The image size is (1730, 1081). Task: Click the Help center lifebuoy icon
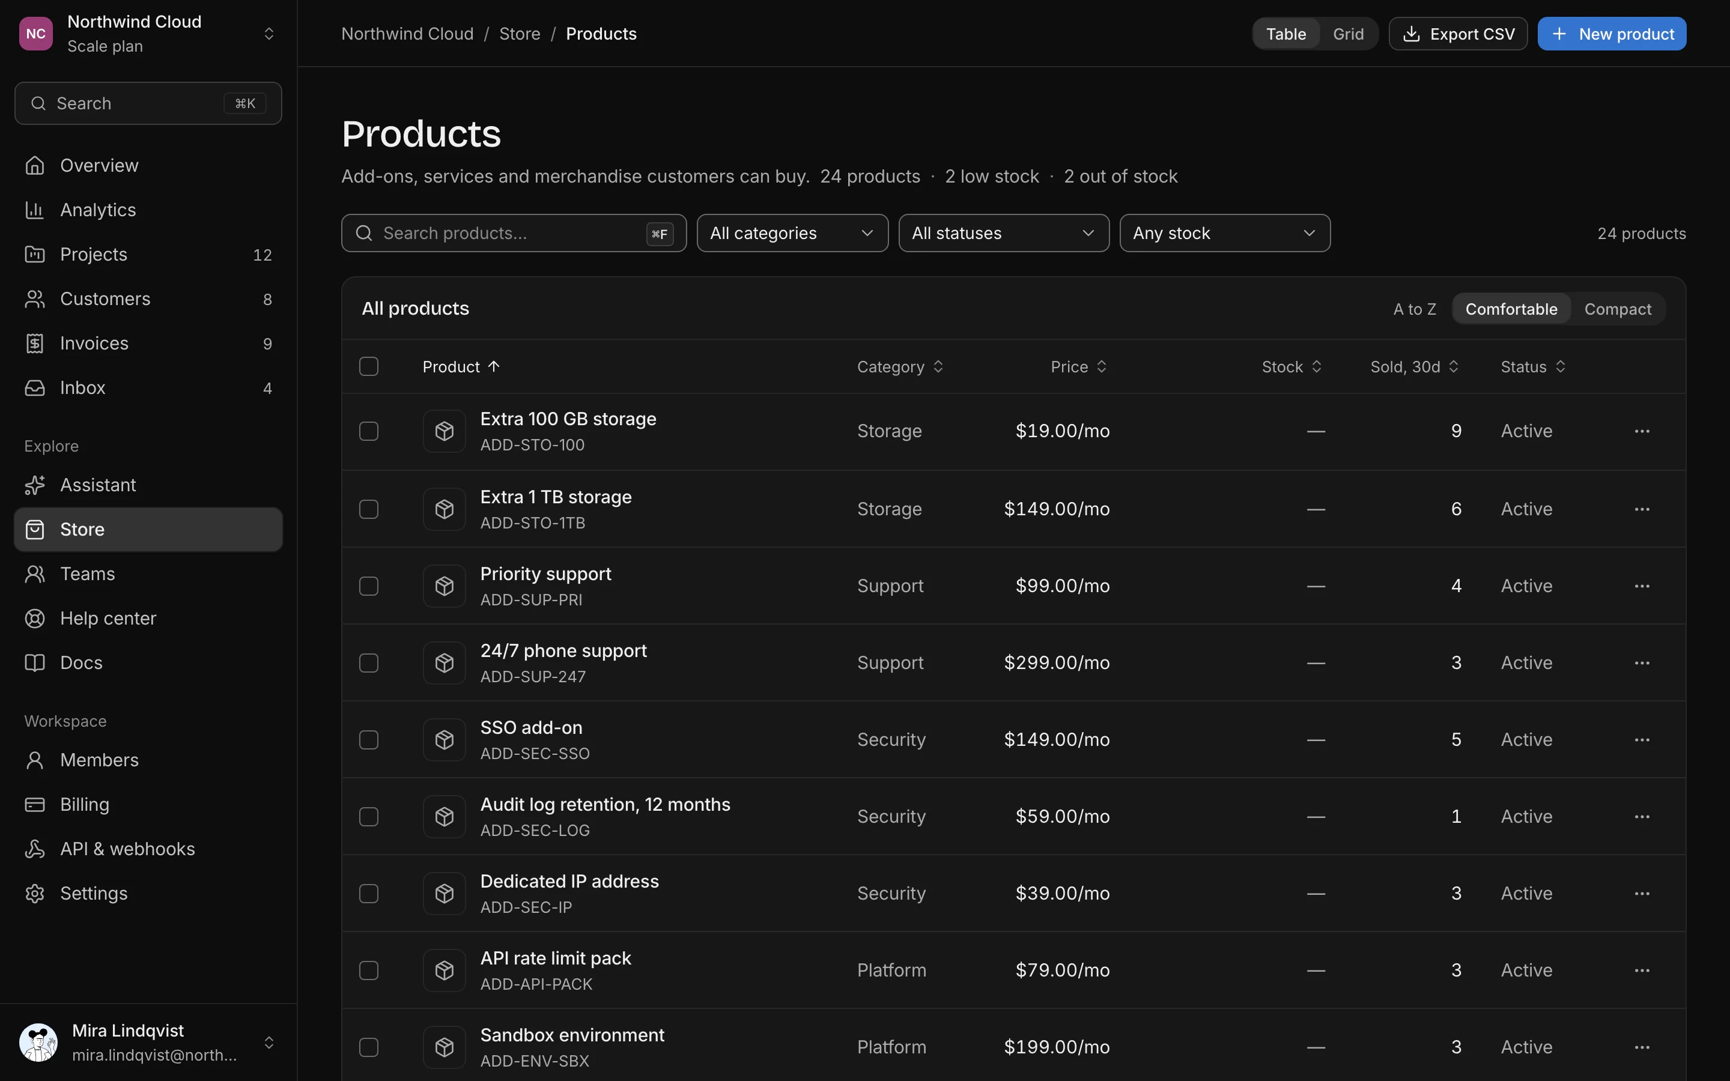[x=34, y=618]
